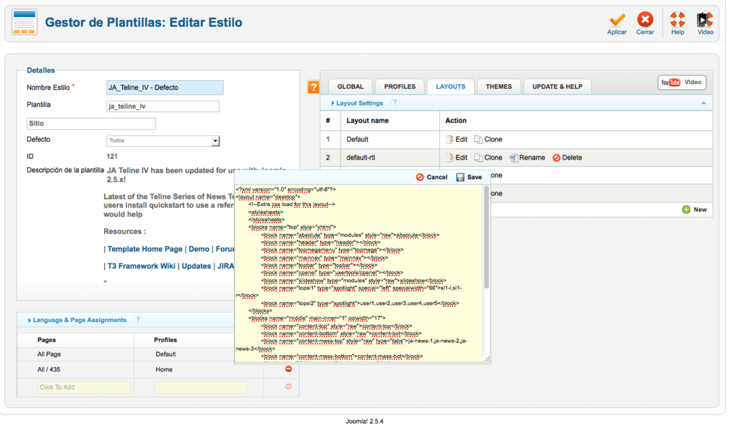Click the Layout Settings help icon
The image size is (729, 424).
click(395, 103)
